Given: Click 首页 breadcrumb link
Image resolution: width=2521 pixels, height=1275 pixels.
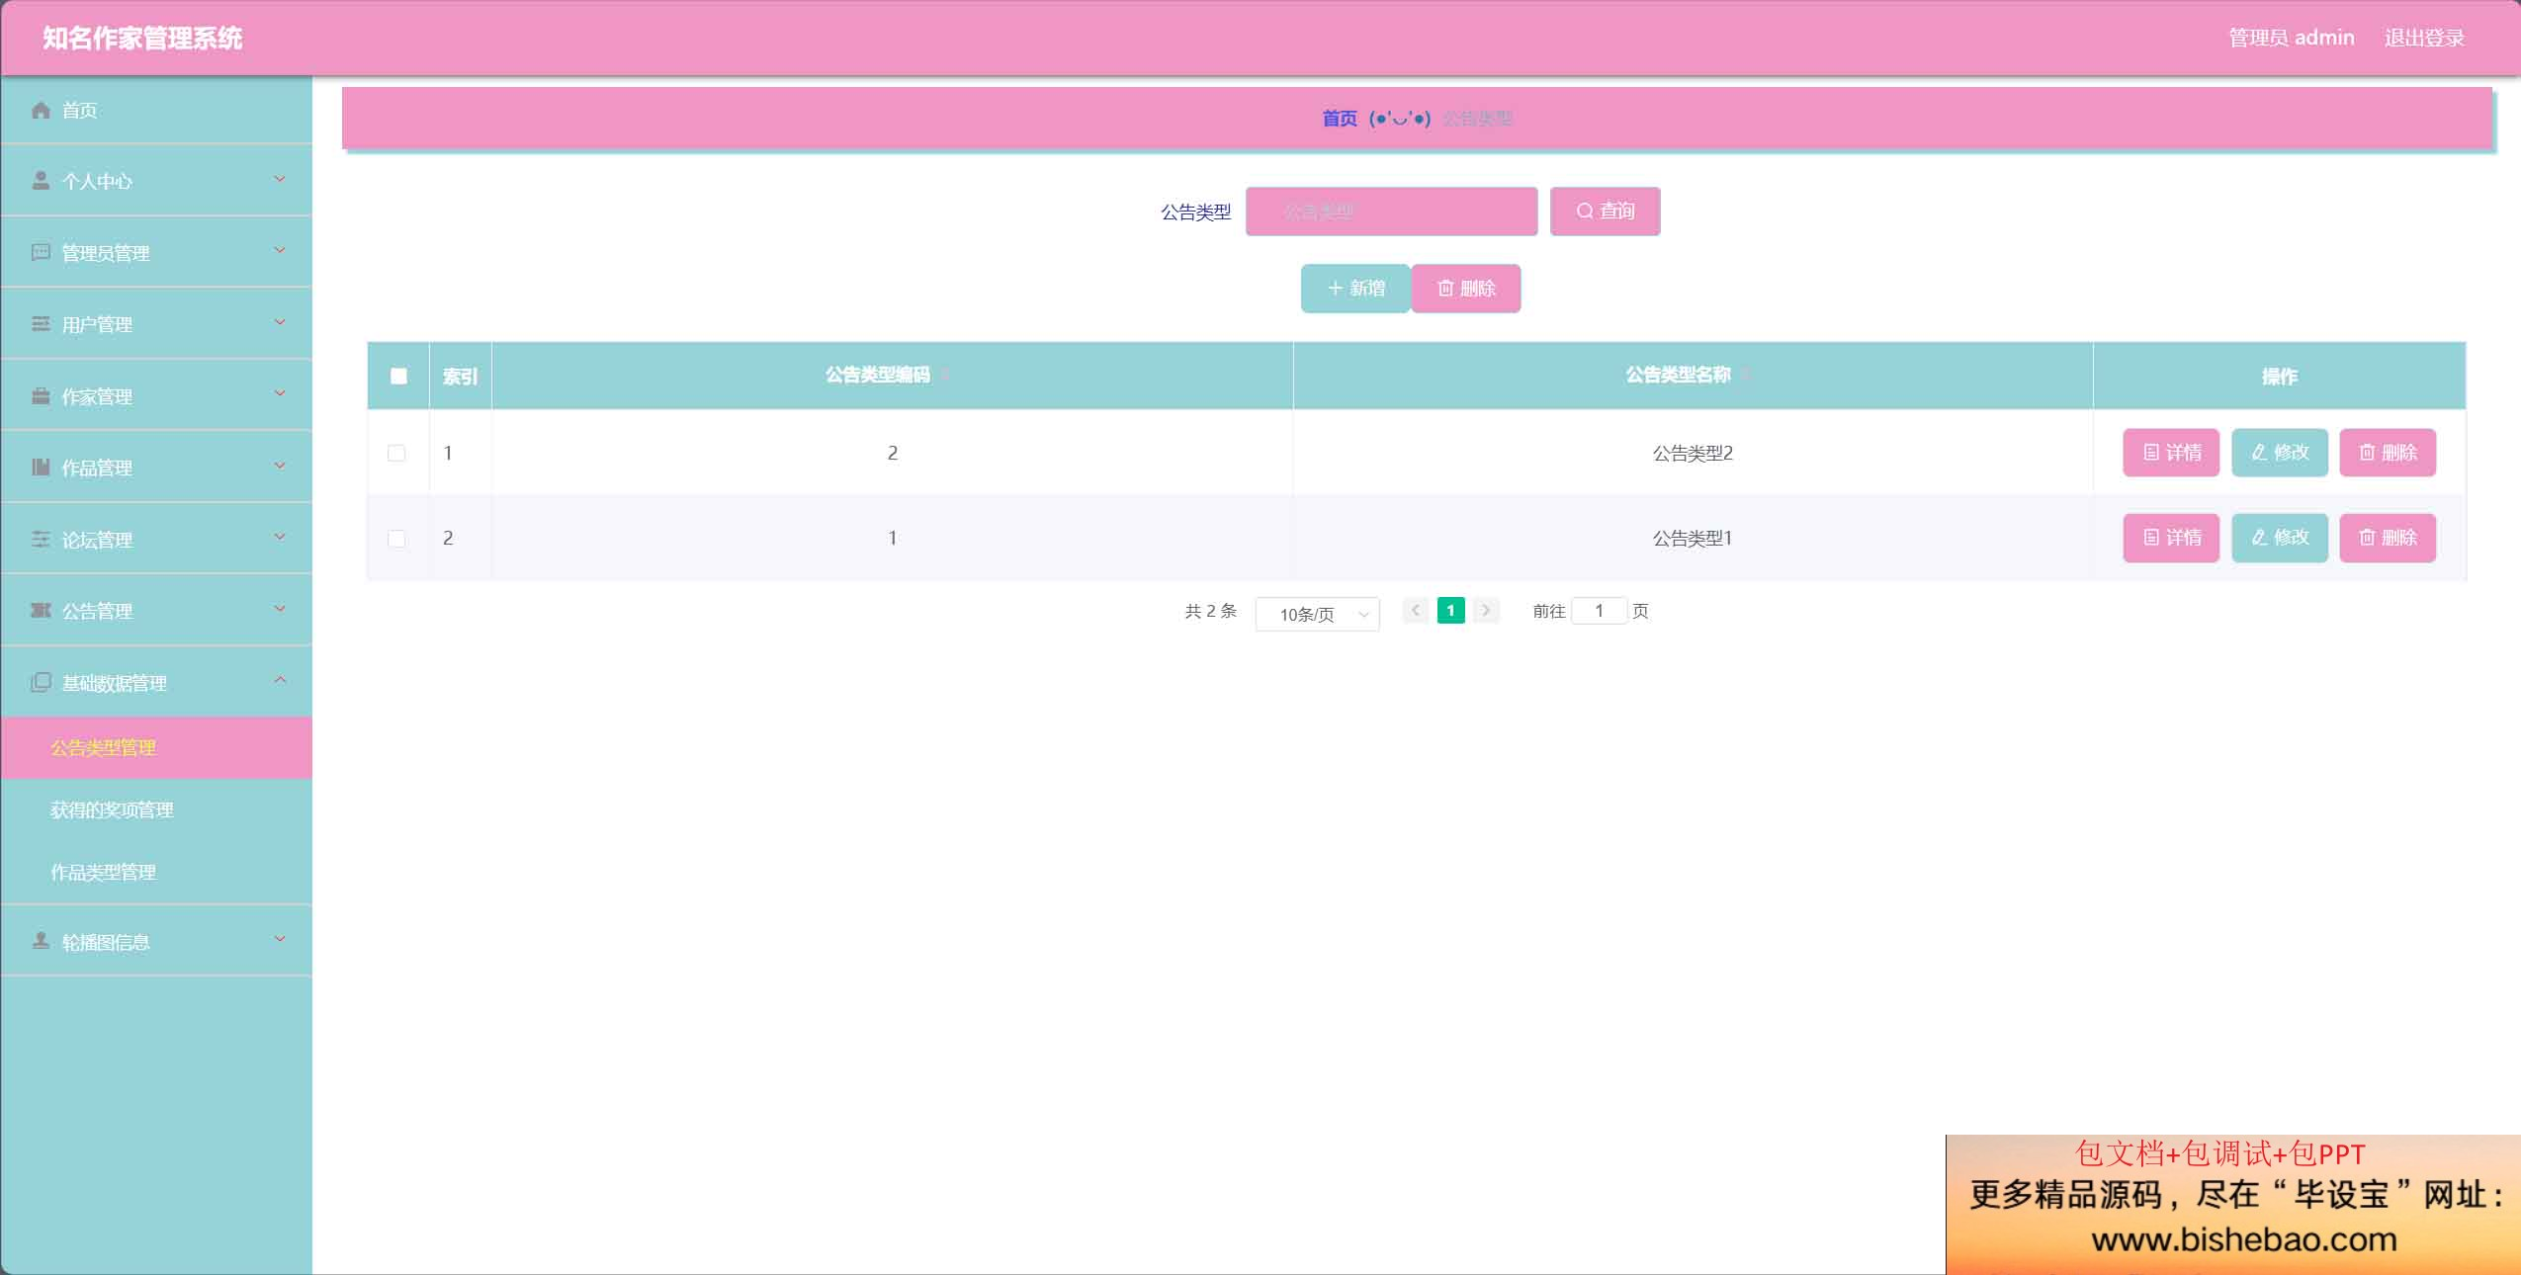Looking at the screenshot, I should coord(1340,119).
